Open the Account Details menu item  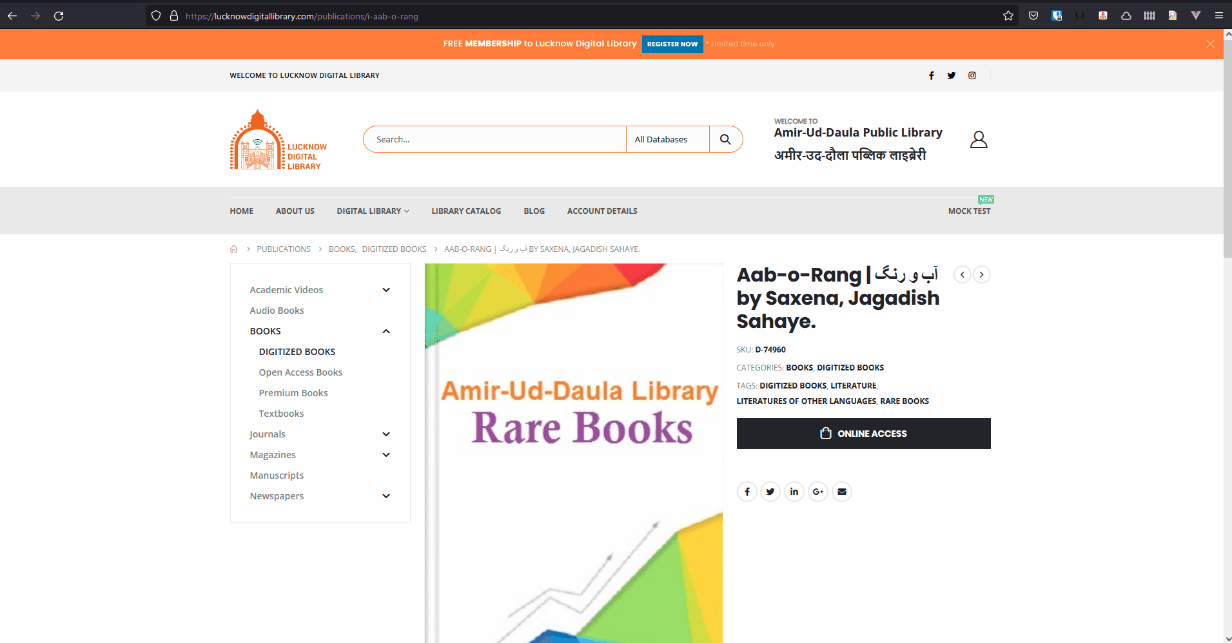point(602,211)
